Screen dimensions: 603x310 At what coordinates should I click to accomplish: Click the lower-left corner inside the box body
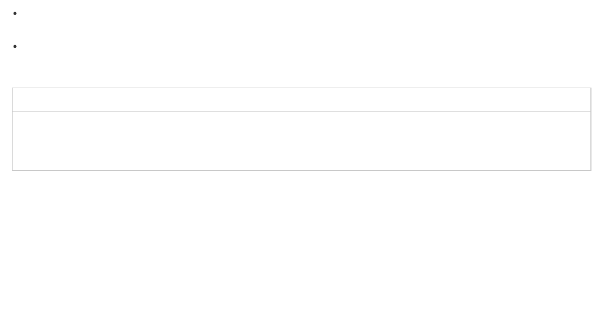click(20, 165)
